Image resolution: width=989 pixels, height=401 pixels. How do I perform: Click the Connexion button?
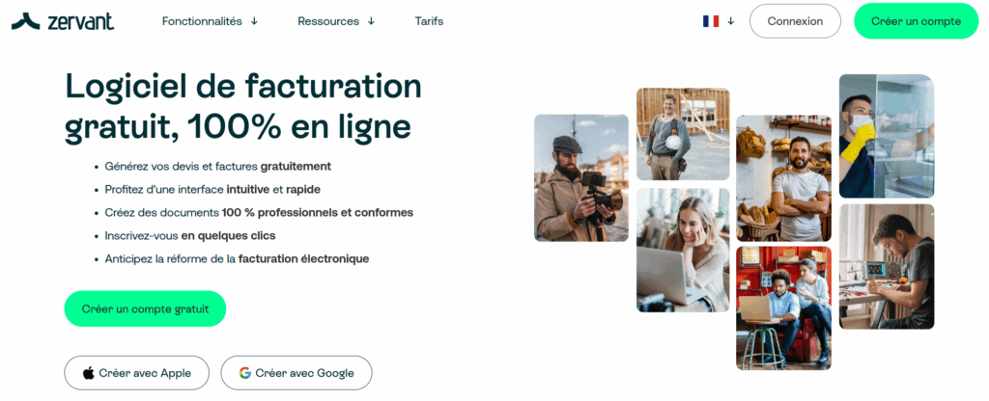point(795,21)
